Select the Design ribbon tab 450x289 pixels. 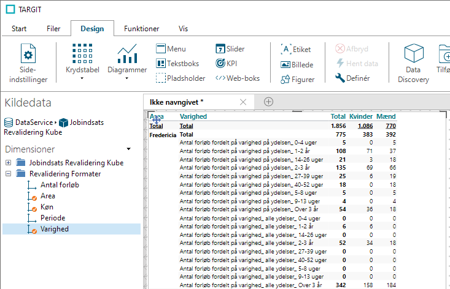(x=92, y=29)
